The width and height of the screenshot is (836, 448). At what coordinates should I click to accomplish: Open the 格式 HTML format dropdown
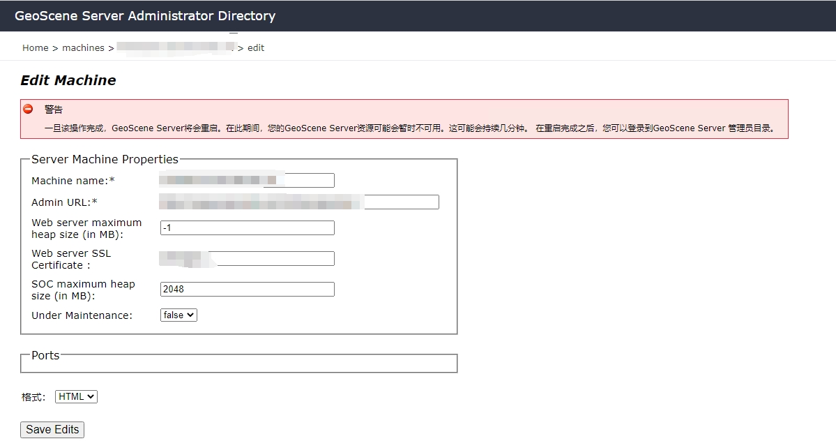point(76,396)
